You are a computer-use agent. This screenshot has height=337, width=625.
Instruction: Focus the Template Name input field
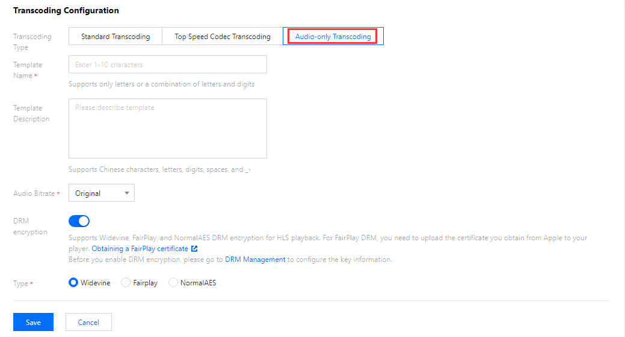167,65
